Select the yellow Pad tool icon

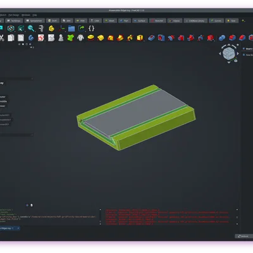pos(90,38)
